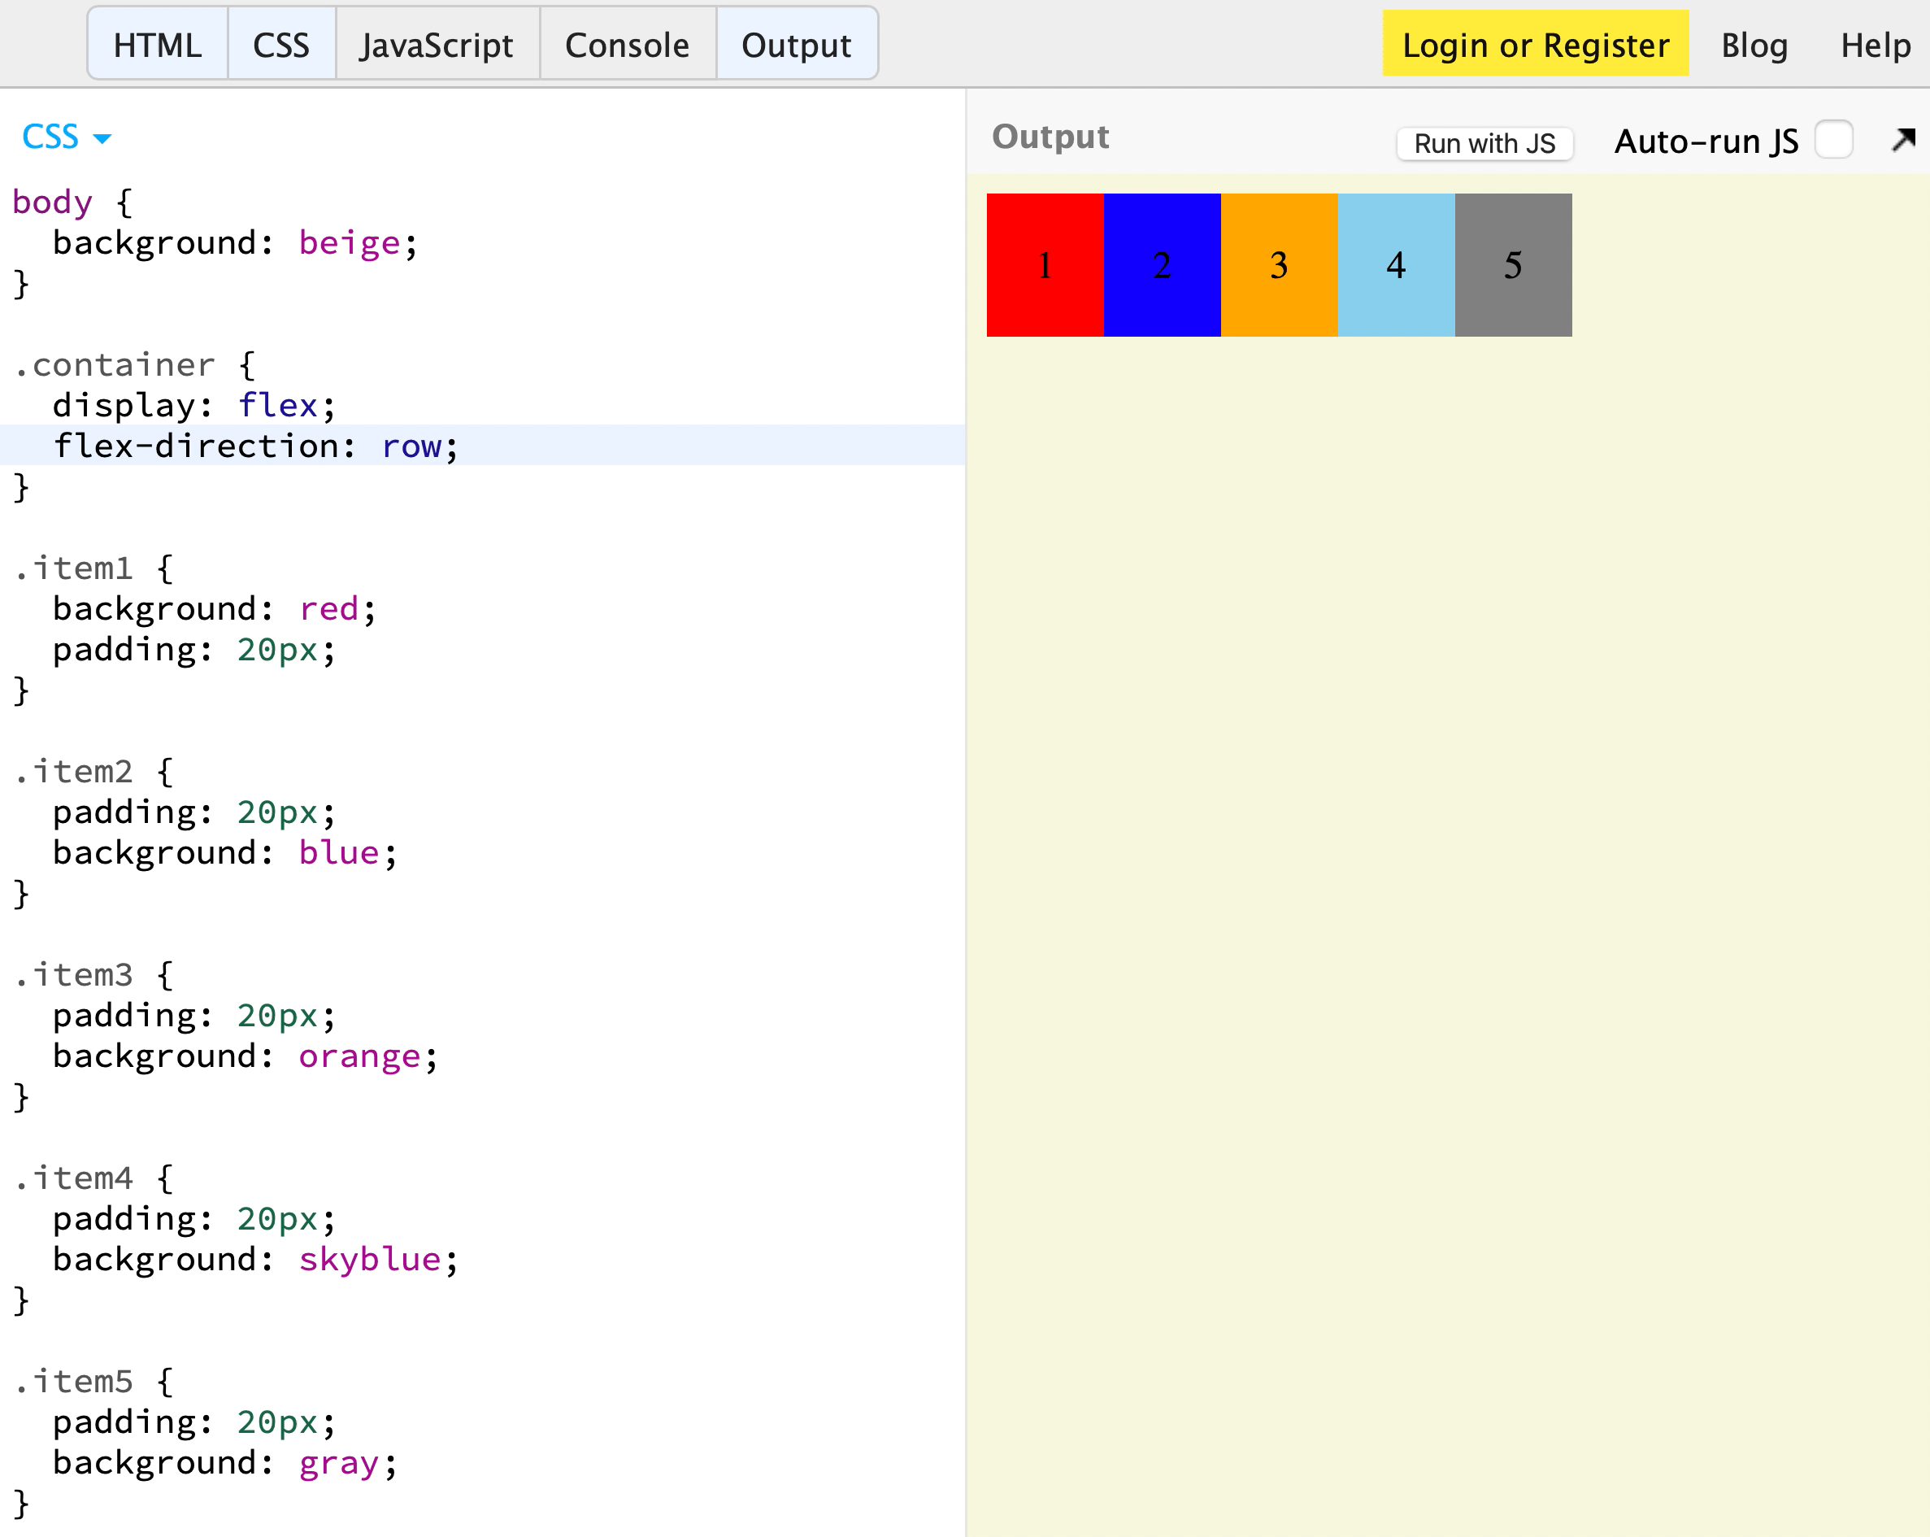Show the Console panel
The image size is (1930, 1537).
tap(627, 45)
